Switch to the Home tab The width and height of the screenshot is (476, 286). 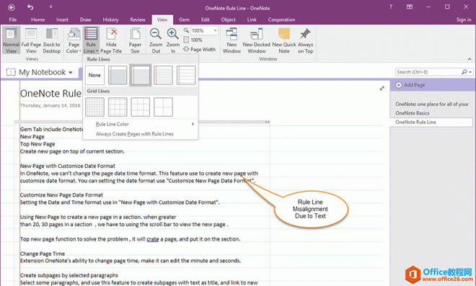pos(38,19)
